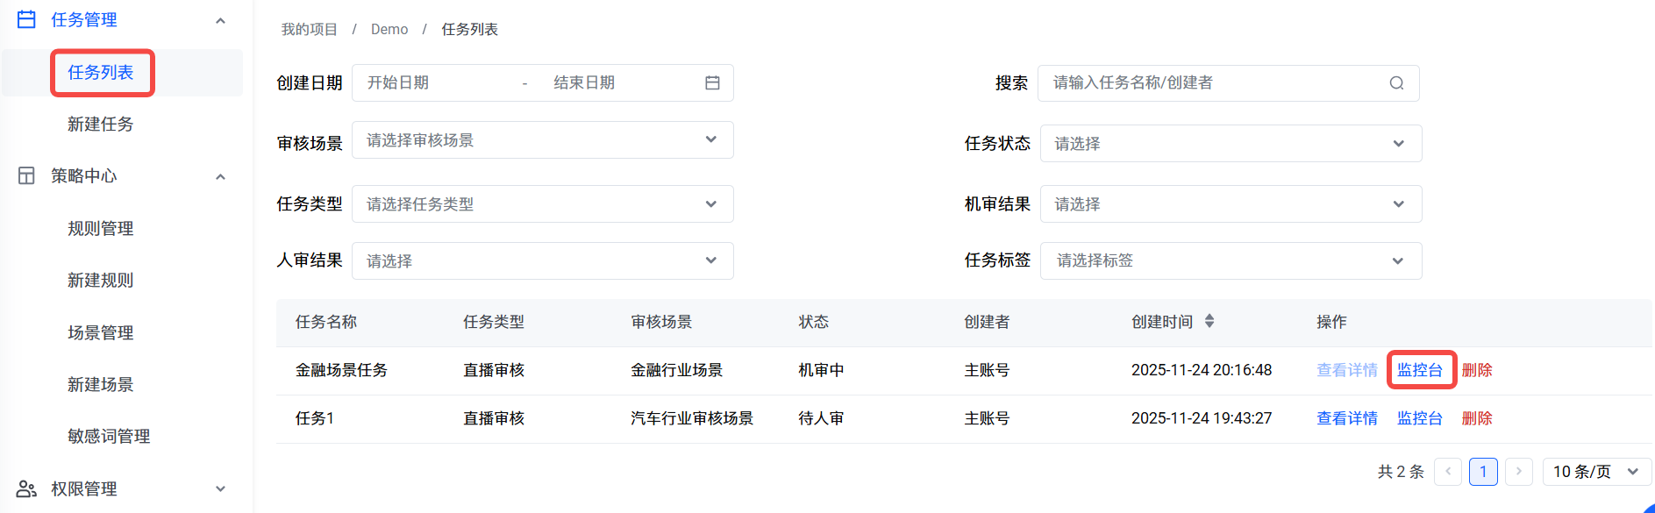
Task: Open the 10 条/页 page size selector
Action: pos(1595,471)
